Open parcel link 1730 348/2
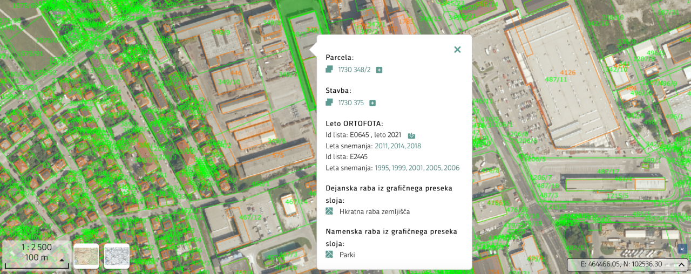The width and height of the screenshot is (691, 274). coord(354,70)
